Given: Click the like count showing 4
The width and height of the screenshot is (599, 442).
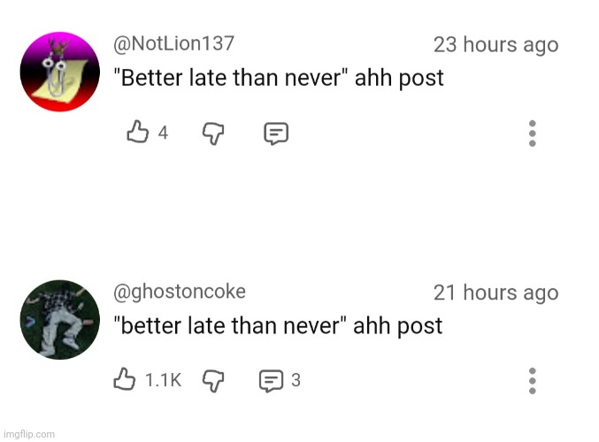Looking at the screenshot, I should click(x=163, y=133).
